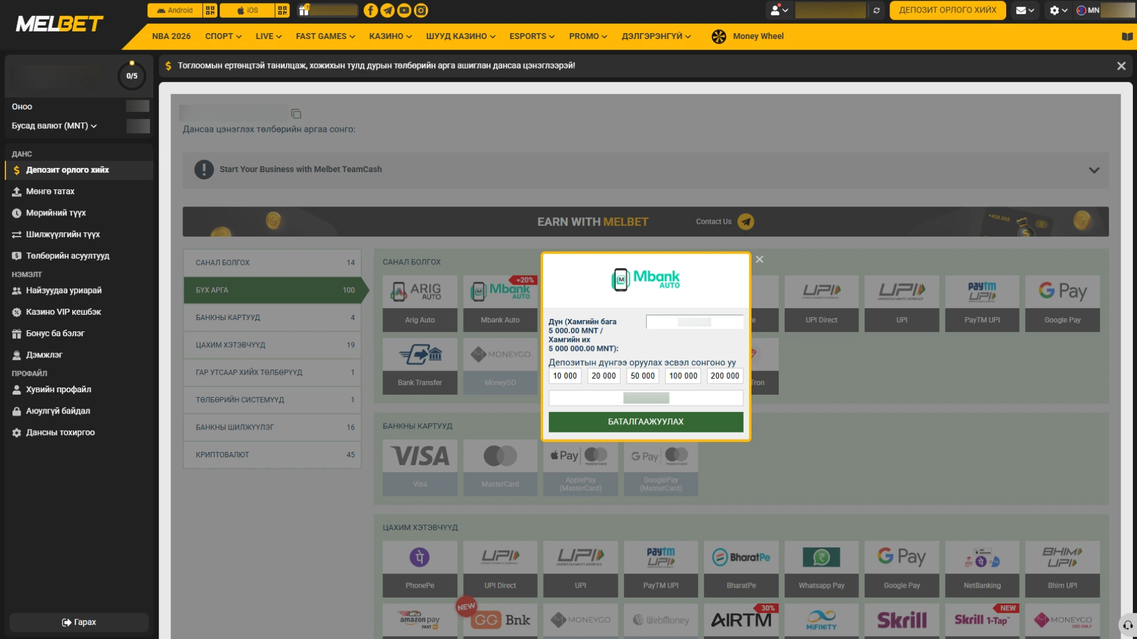This screenshot has width=1137, height=639.
Task: Expand the СПОРТ menu
Action: (x=223, y=36)
